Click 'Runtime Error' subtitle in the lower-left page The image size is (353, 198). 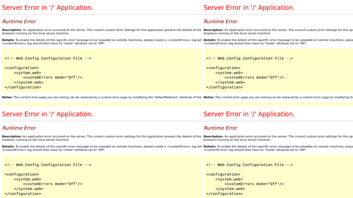pos(19,128)
